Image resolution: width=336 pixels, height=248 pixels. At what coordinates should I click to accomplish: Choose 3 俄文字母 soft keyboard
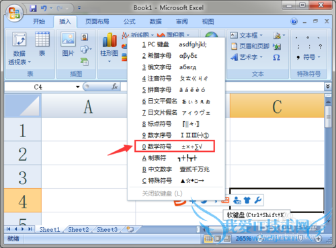(x=176, y=67)
